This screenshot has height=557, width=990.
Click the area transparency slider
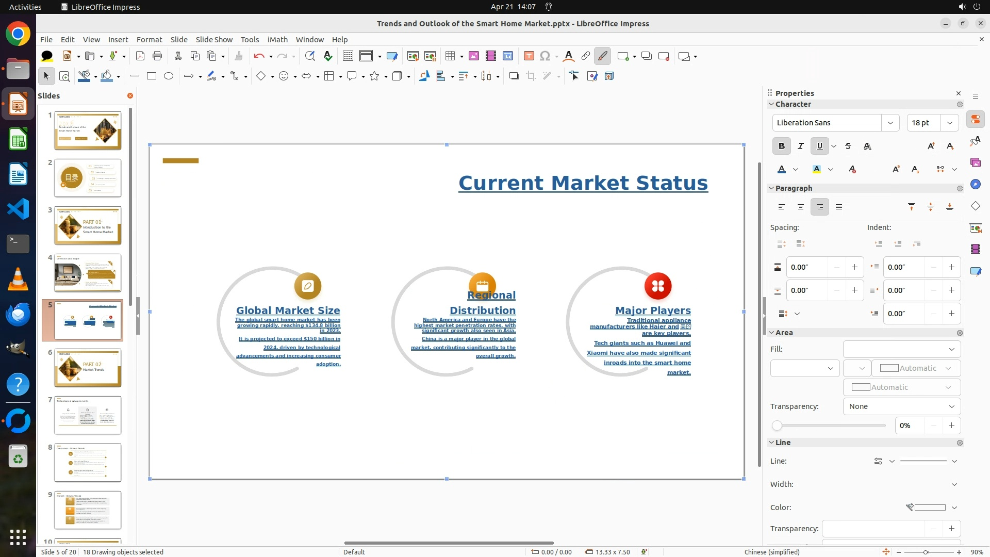tap(829, 426)
